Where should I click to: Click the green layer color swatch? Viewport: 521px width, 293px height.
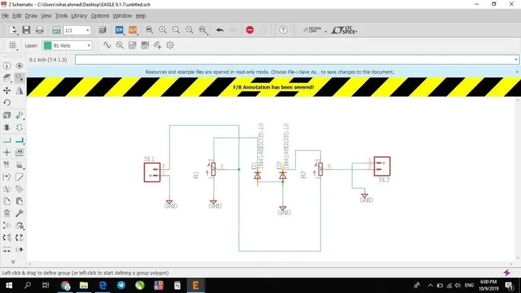48,46
